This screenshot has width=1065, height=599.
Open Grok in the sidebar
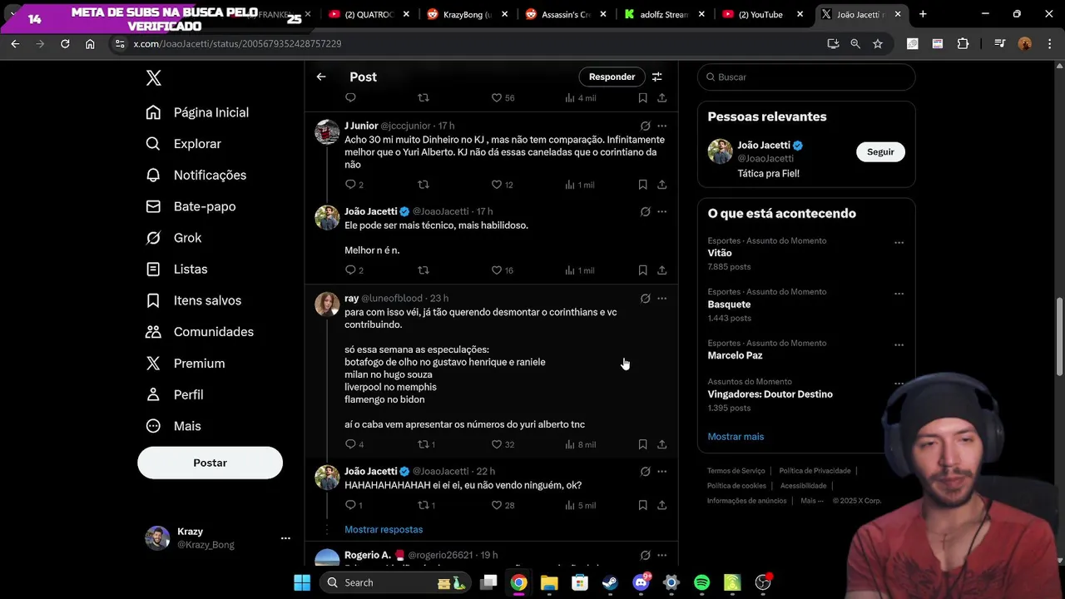[173, 238]
